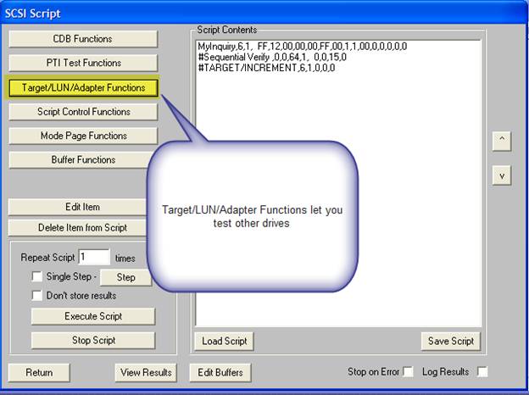This screenshot has height=395, width=529.
Task: Enable the Single Step checkbox
Action: tap(36, 277)
